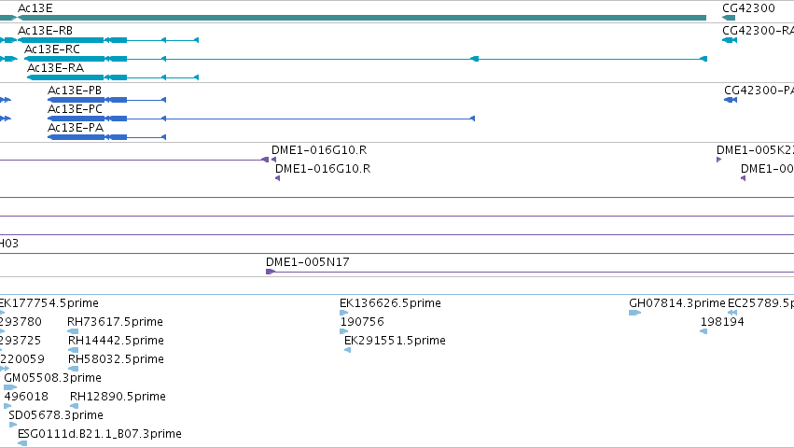Select the GM05508.3prime EST label
This screenshot has width=794, height=448.
pos(52,378)
